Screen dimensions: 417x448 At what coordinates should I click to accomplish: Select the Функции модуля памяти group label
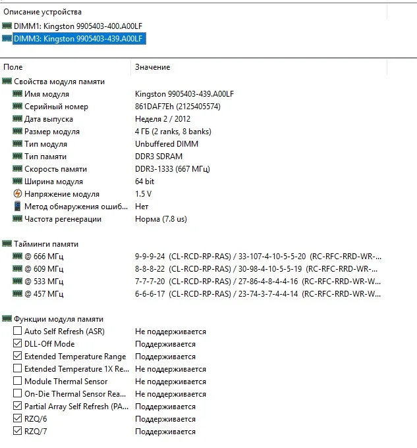(x=59, y=319)
